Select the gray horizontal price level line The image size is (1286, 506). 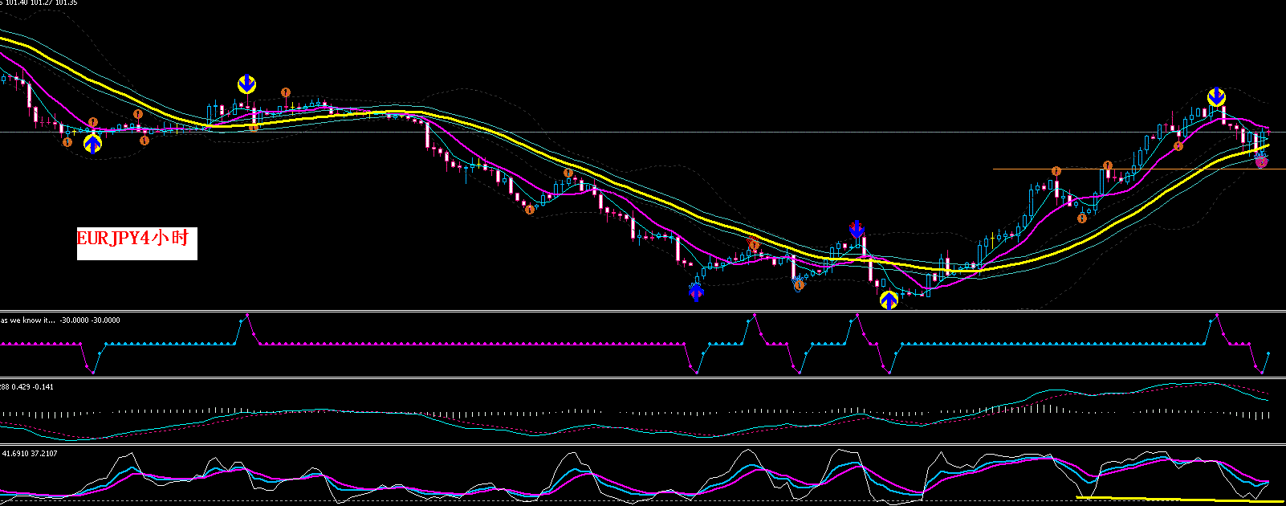pos(642,132)
